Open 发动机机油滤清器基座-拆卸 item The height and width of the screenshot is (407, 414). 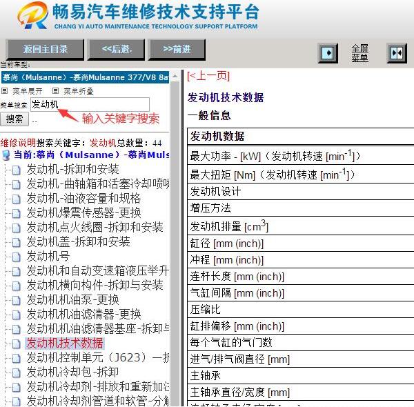coord(98,329)
